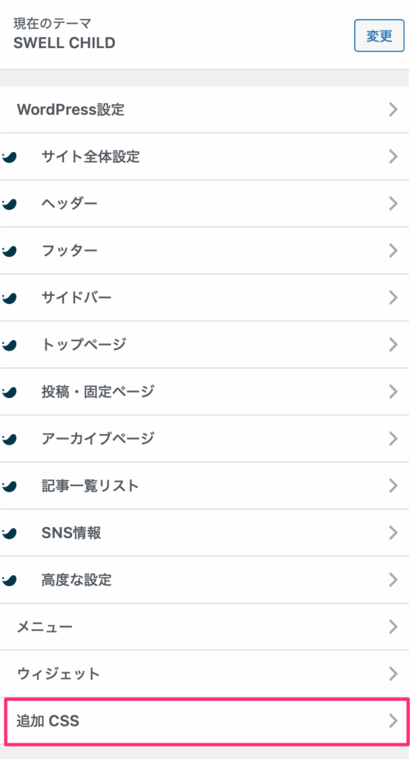This screenshot has width=410, height=759.
Task: Open the ヘッダー settings label
Action: click(x=69, y=204)
